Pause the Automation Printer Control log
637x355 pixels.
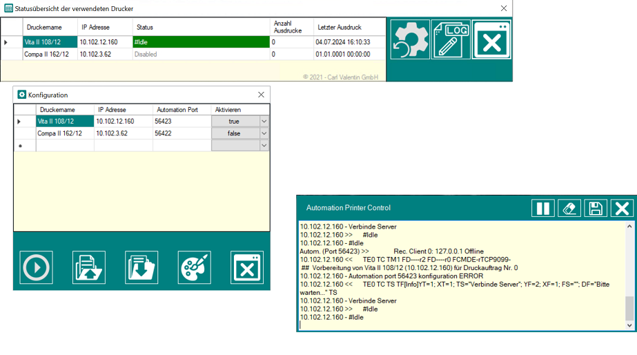coord(542,209)
